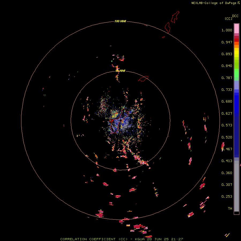Screen dimensions: 241x241
Task: Click the 0.893 scale value
Action: (x=227, y=54)
